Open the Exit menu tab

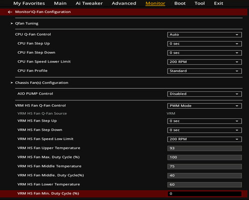tap(218, 3)
